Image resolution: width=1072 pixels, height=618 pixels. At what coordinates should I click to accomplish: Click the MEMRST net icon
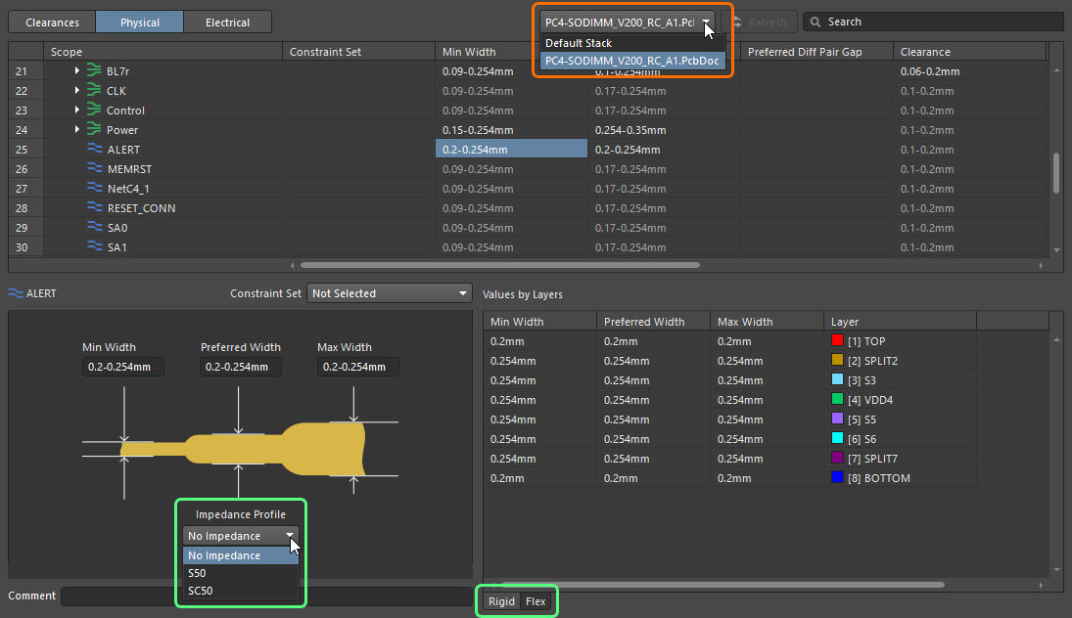95,169
